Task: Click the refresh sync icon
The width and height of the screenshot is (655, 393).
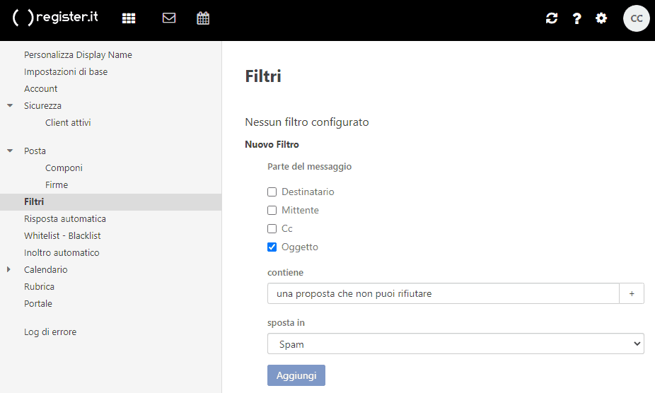Action: [x=552, y=18]
